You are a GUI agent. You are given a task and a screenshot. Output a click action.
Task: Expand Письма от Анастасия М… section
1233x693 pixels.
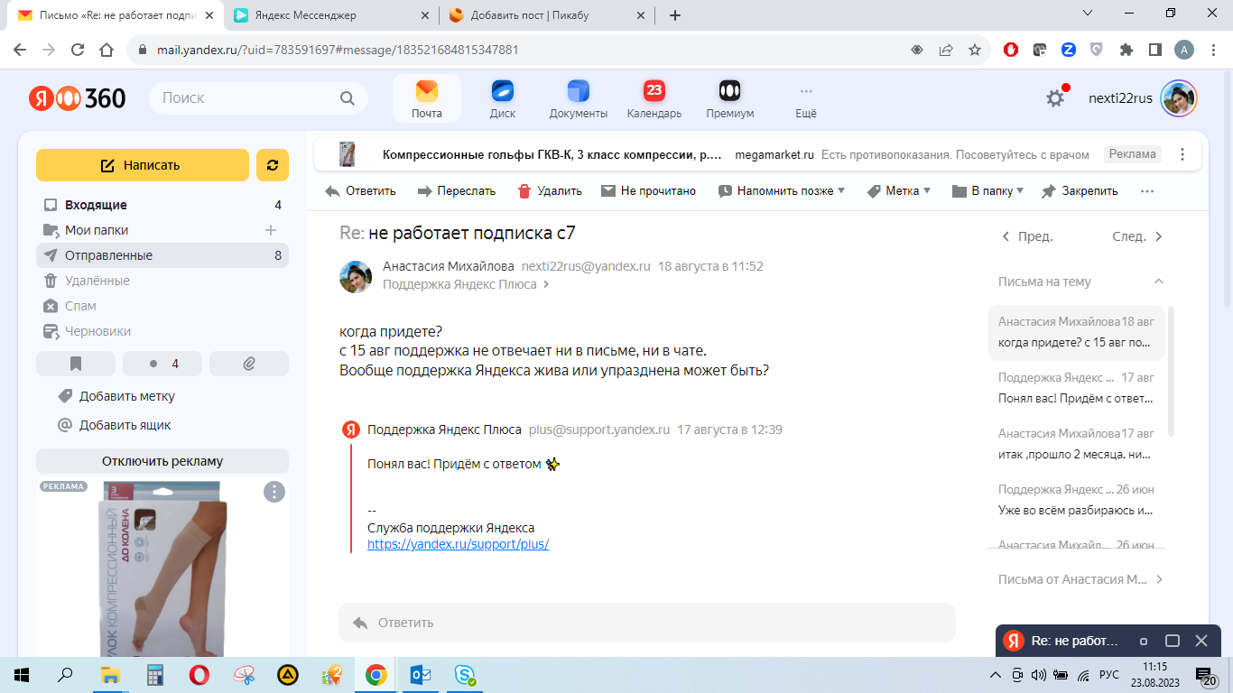[x=1080, y=579]
